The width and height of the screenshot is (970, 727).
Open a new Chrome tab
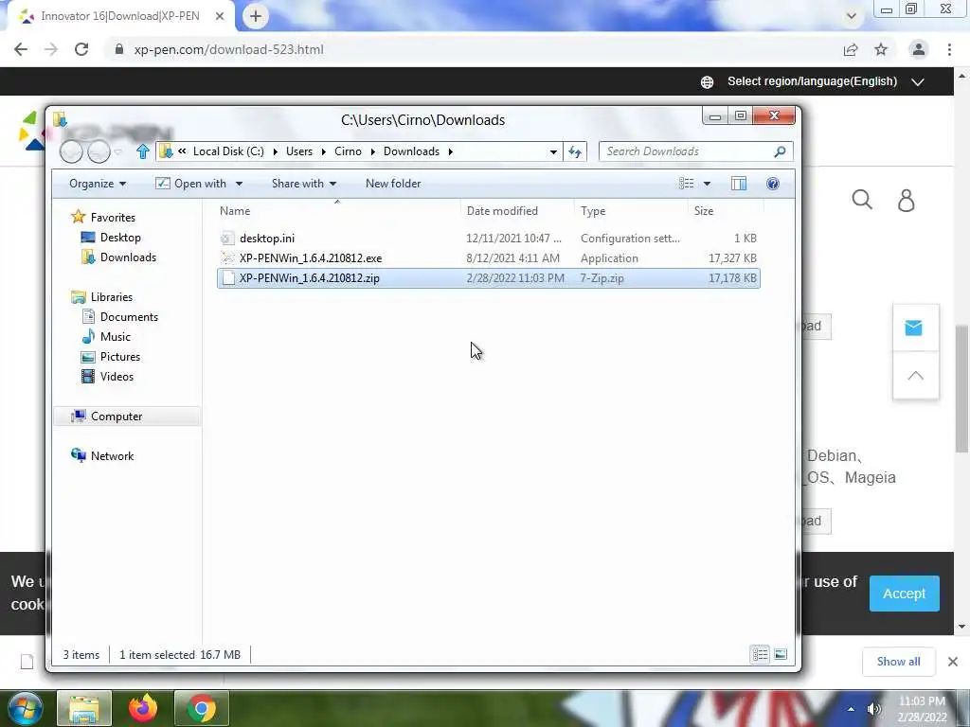[256, 16]
